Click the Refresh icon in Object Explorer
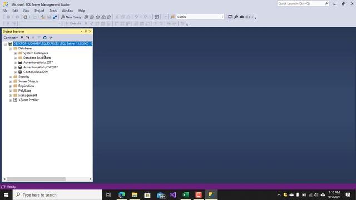This screenshot has height=200, width=356. (45, 38)
